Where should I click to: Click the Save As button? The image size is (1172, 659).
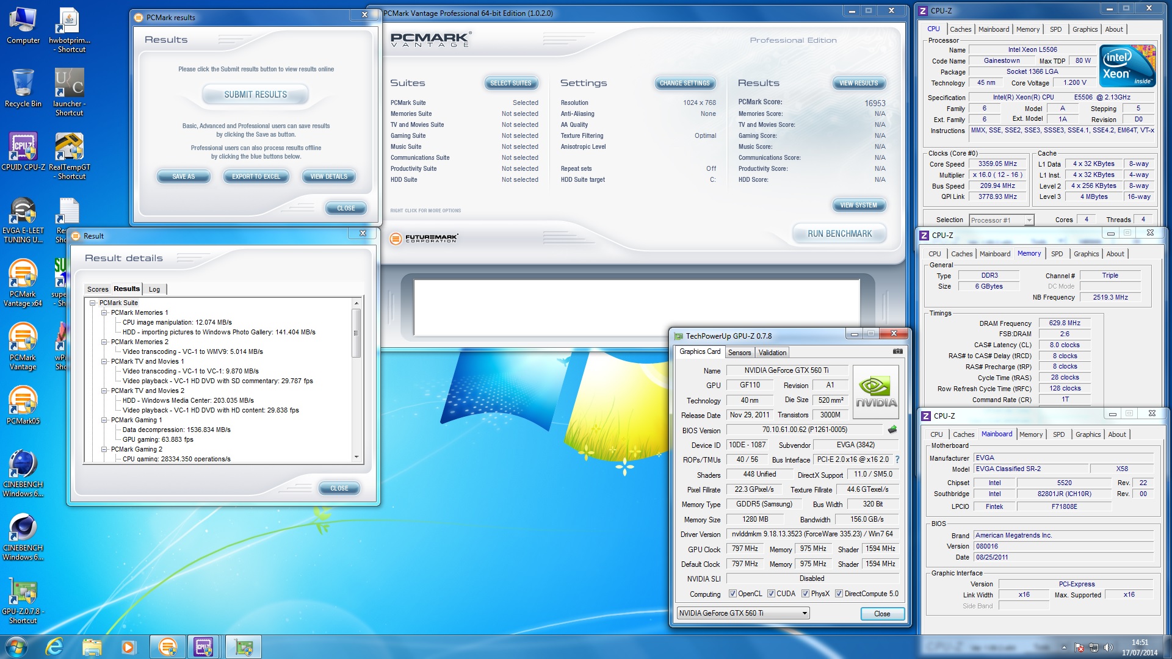(x=183, y=176)
